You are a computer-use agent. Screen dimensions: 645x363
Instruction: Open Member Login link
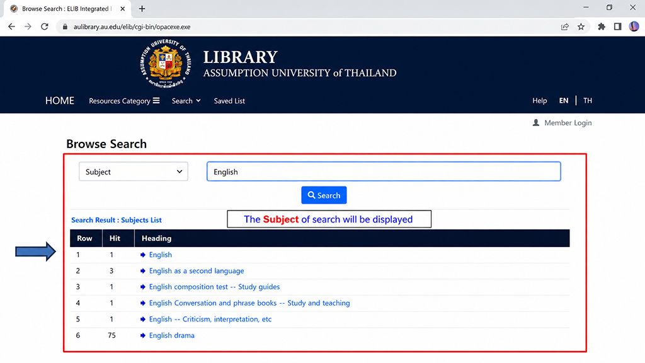point(568,123)
